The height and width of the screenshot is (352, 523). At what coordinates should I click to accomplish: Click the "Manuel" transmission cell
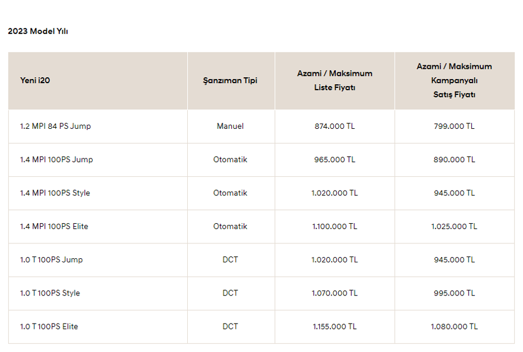pos(230,126)
